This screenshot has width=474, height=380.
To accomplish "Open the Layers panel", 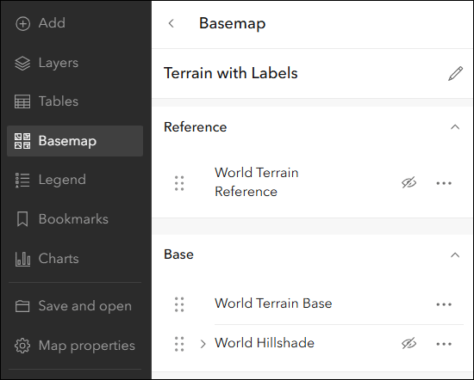I will [75, 63].
